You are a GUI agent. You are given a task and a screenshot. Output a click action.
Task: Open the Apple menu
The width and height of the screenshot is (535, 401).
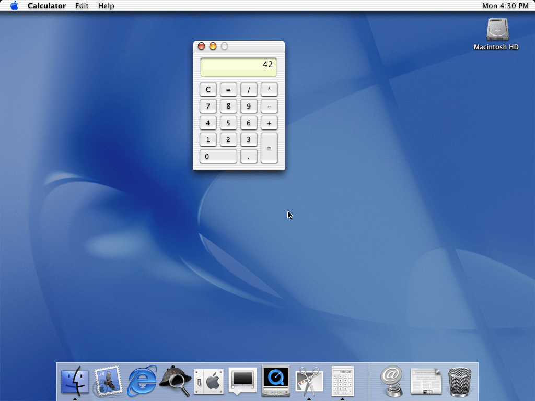[x=14, y=6]
